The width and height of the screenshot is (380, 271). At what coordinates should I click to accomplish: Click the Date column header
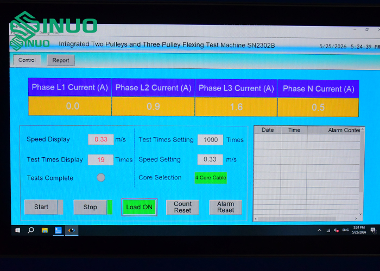tap(268, 130)
